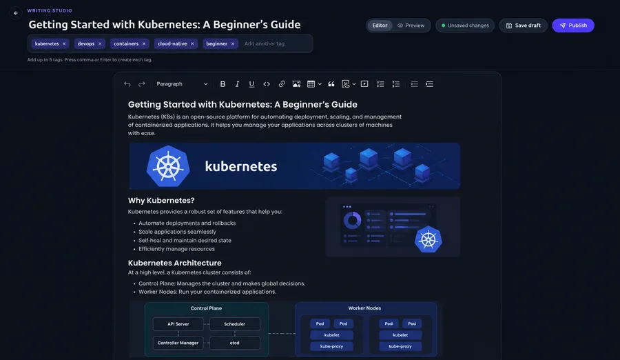Insert a hyperlink with the link icon
The height and width of the screenshot is (360, 620).
tap(282, 84)
